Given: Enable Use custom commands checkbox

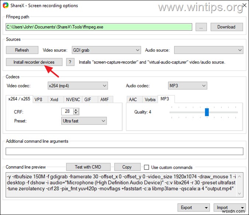Looking at the screenshot, I should point(146,167).
